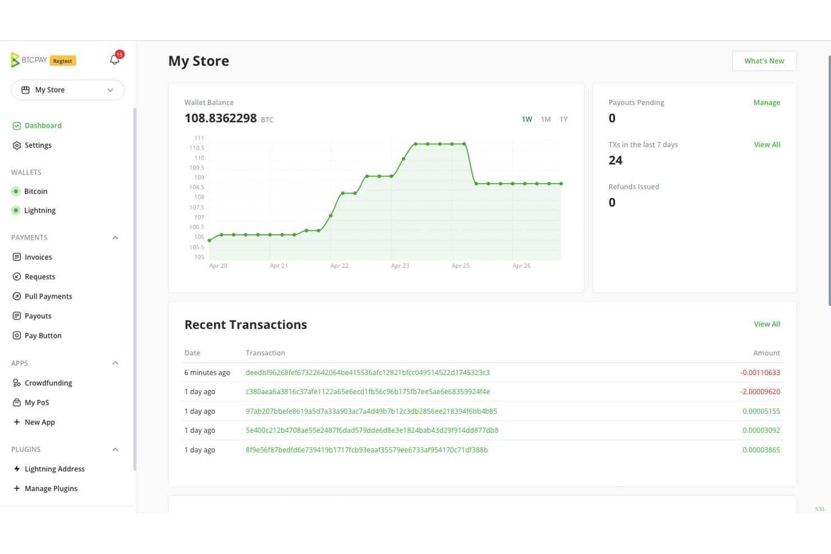Open the notifications bell icon
This screenshot has width=831, height=554.
[115, 59]
